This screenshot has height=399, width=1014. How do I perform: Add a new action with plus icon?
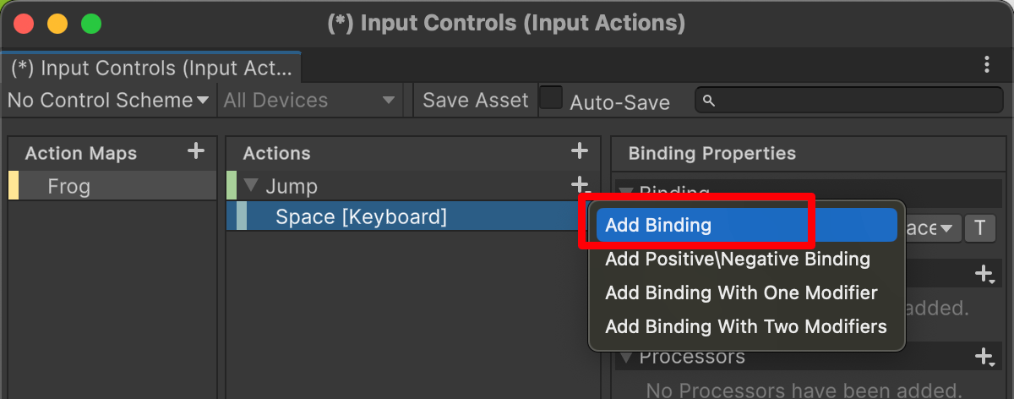(580, 151)
